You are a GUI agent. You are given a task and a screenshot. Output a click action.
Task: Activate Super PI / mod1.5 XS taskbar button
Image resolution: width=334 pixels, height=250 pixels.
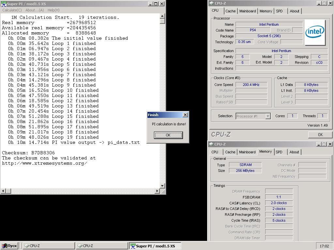155,246
